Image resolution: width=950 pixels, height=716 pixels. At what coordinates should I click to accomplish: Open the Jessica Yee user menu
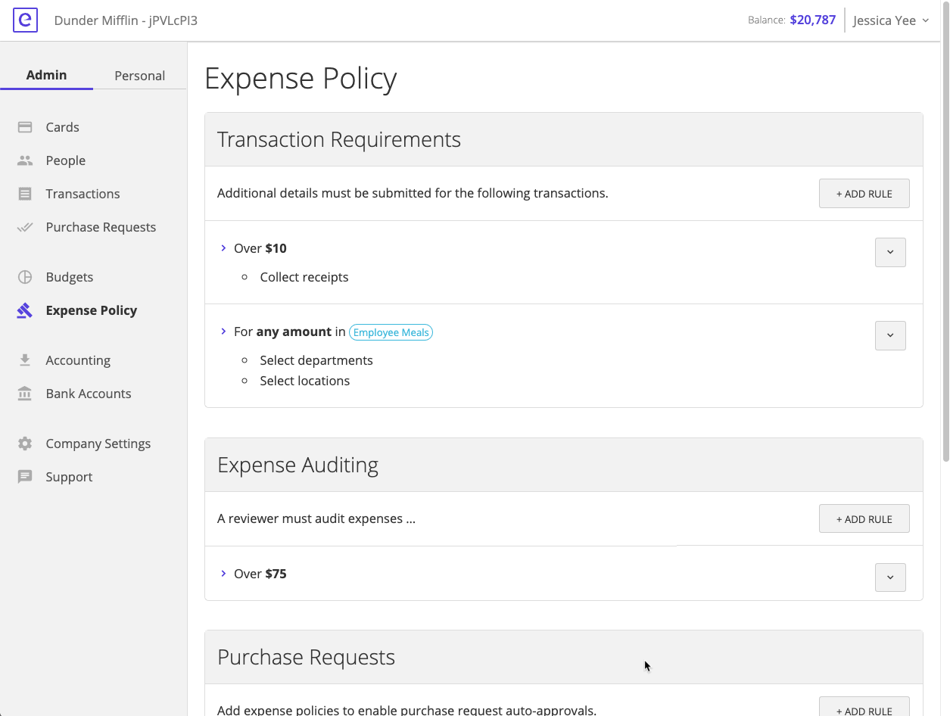pyautogui.click(x=891, y=20)
